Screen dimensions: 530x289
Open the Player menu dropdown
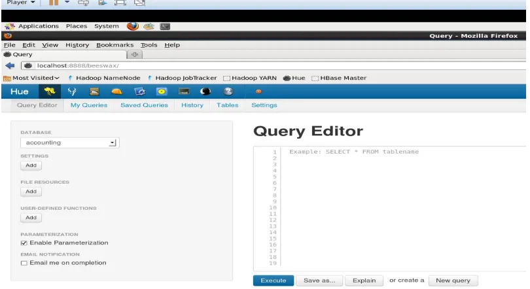pos(21,3)
